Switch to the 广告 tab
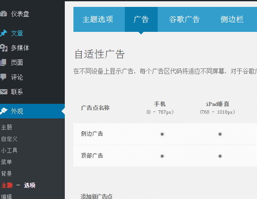Screen dimensions: 257x199 141,19
